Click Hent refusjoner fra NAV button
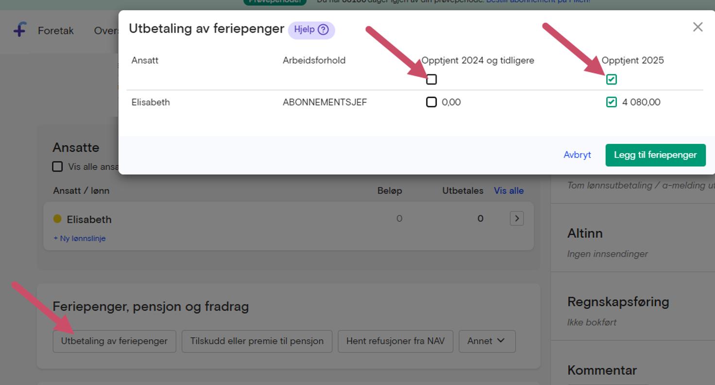 tap(395, 341)
